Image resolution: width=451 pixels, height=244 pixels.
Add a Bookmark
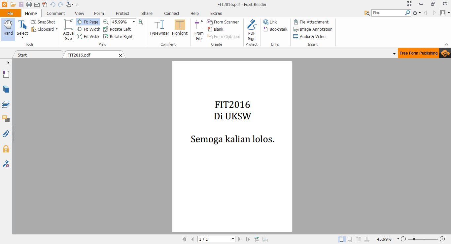coord(275,29)
